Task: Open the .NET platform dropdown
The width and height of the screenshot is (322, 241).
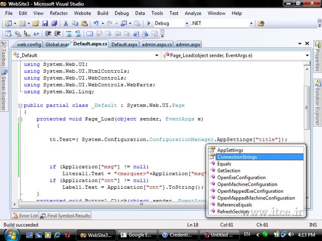Action: 251,23
